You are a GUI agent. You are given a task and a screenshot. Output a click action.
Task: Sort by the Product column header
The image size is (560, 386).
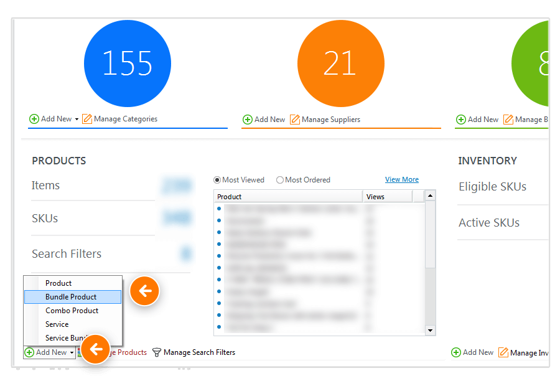tap(288, 197)
